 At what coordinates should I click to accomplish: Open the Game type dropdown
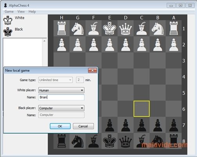pos(56,80)
